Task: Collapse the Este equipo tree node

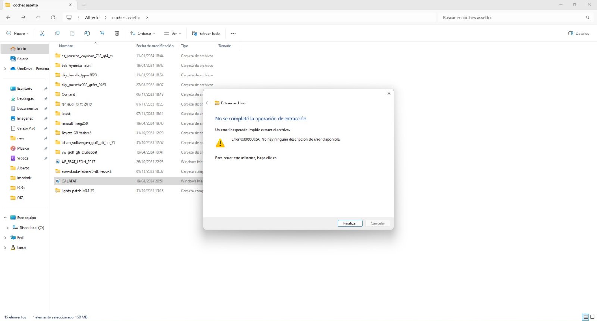Action: [5, 218]
